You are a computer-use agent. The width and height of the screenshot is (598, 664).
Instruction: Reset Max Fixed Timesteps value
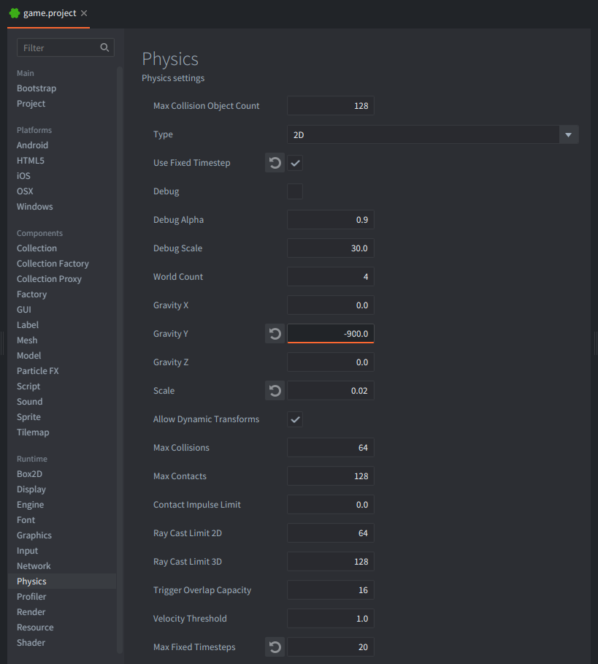coord(275,647)
